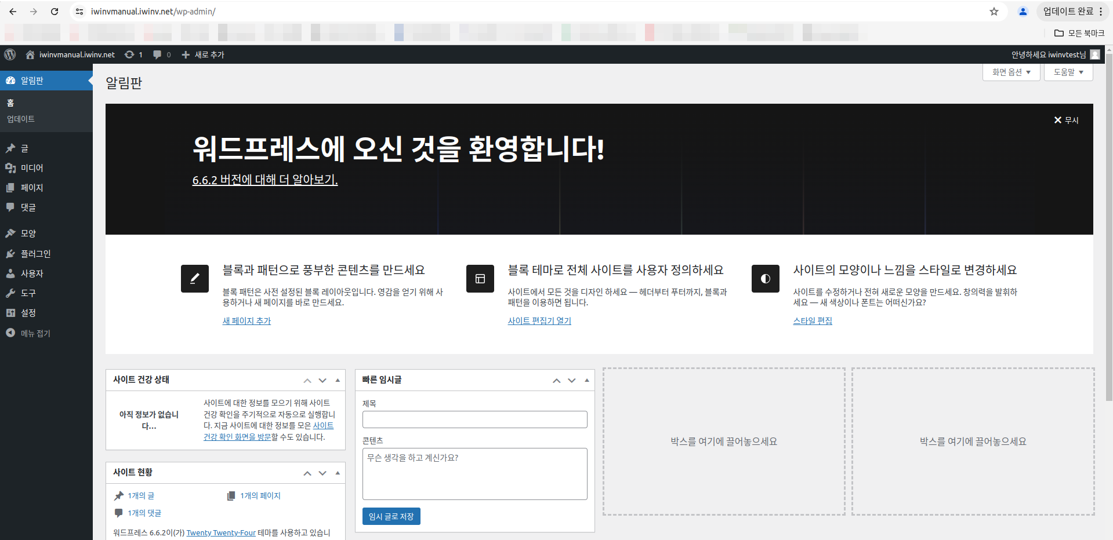Viewport: 1113px width, 540px height.
Task: Bookmark page with star icon
Action: [x=994, y=12]
